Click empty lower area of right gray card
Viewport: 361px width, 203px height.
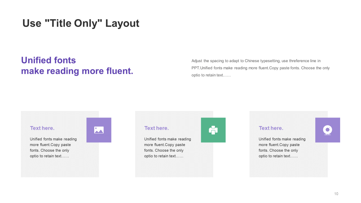point(289,169)
